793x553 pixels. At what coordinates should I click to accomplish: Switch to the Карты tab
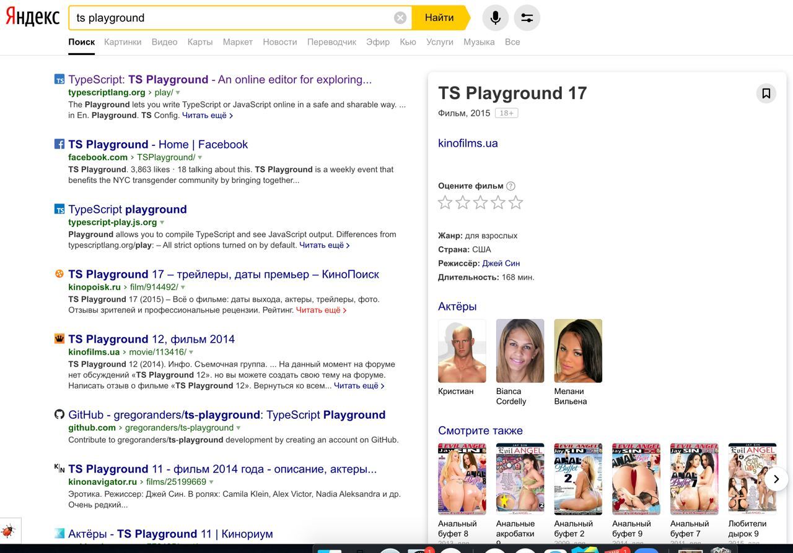[x=200, y=42]
